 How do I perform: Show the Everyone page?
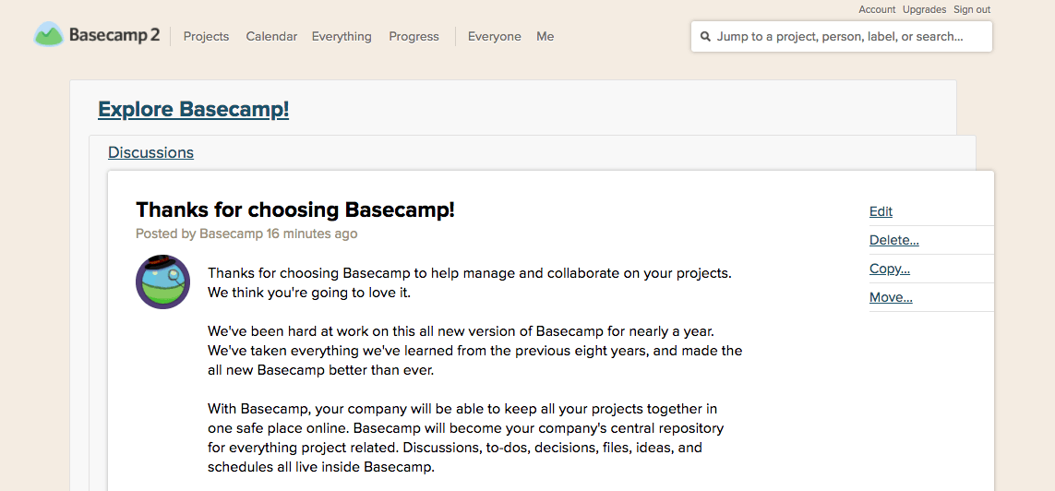[x=495, y=36]
